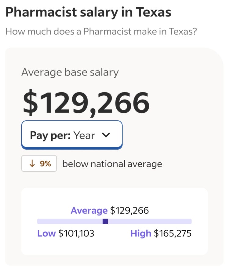Click the $165,275 high salary value
229x272 pixels.
[173, 233]
